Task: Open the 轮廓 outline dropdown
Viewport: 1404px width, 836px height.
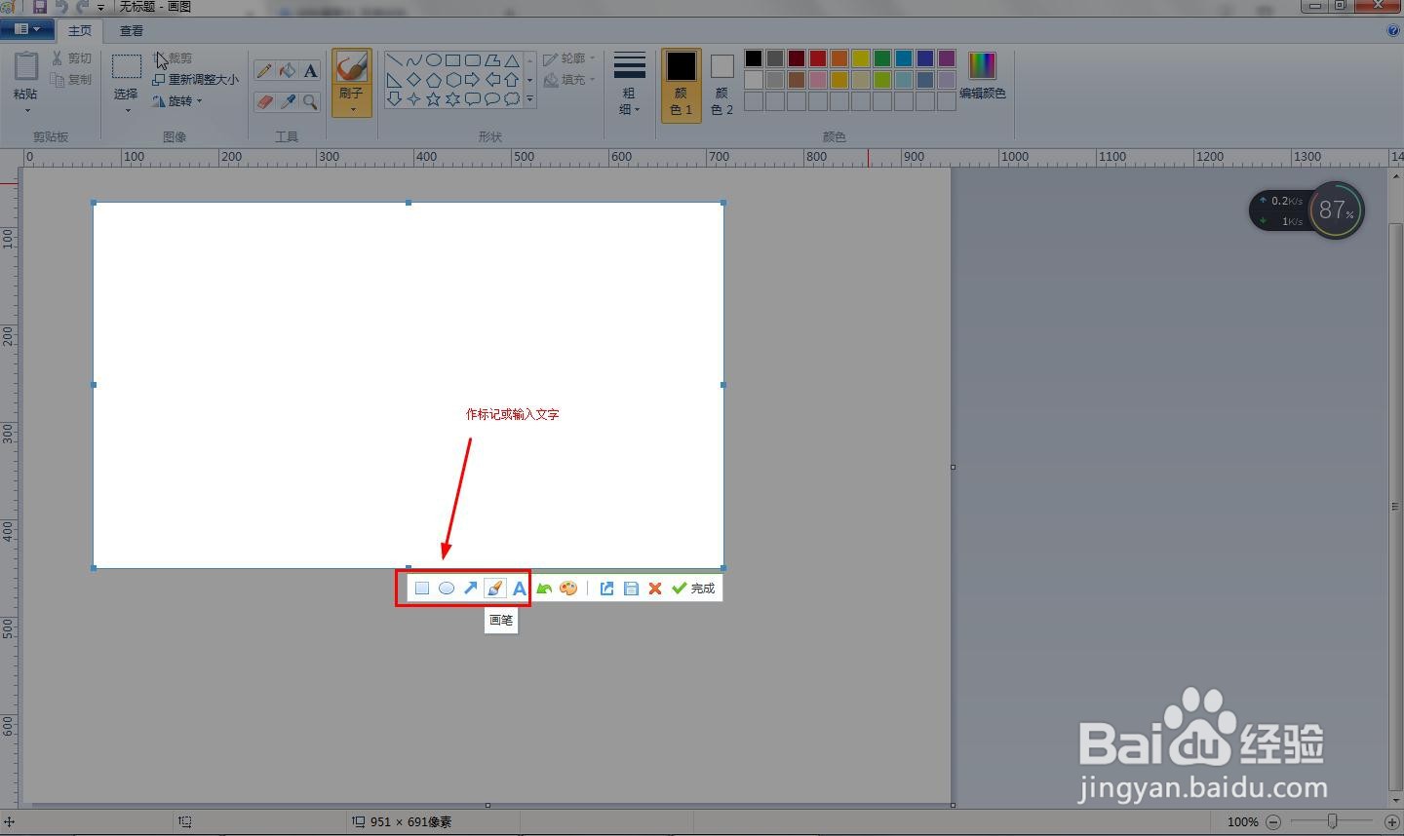Action: [569, 58]
